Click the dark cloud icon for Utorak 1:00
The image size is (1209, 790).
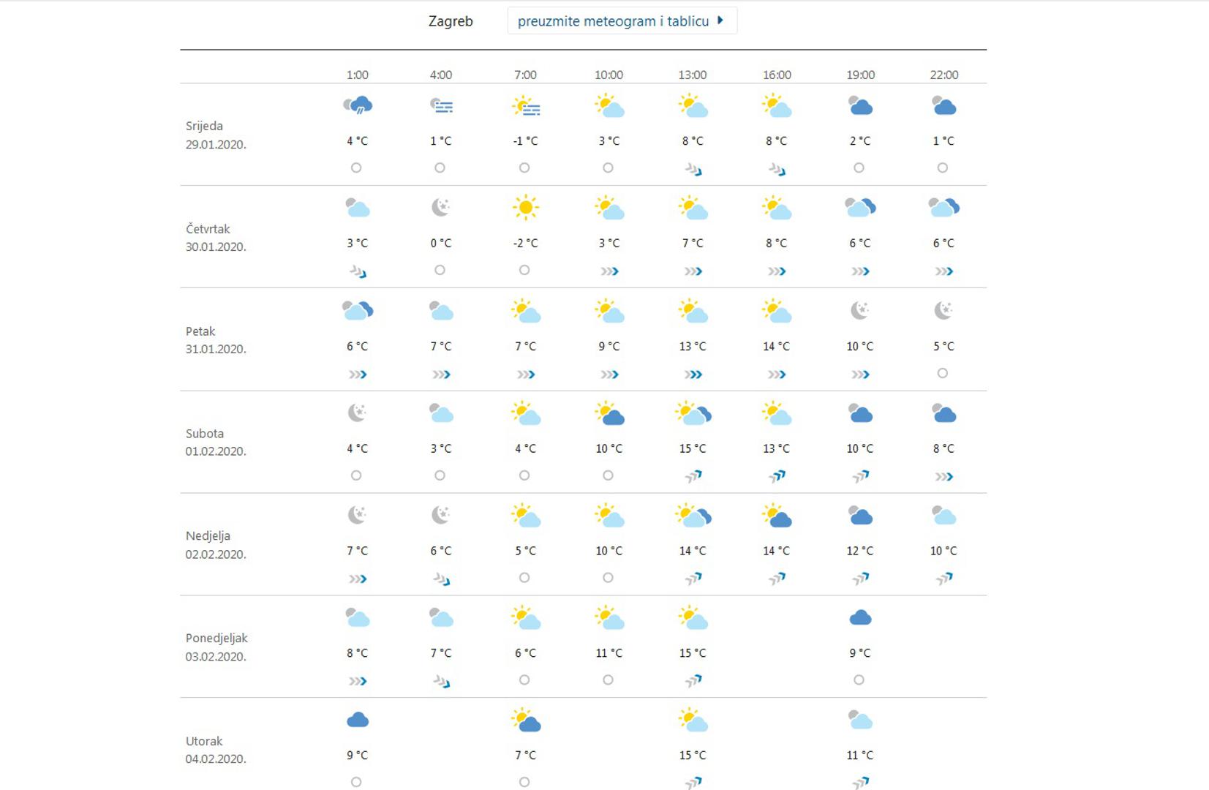[358, 721]
